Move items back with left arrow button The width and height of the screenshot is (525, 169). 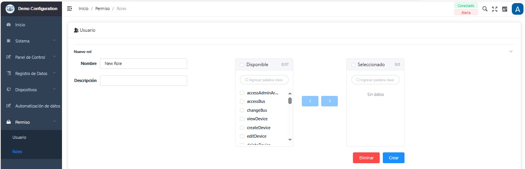pos(310,101)
